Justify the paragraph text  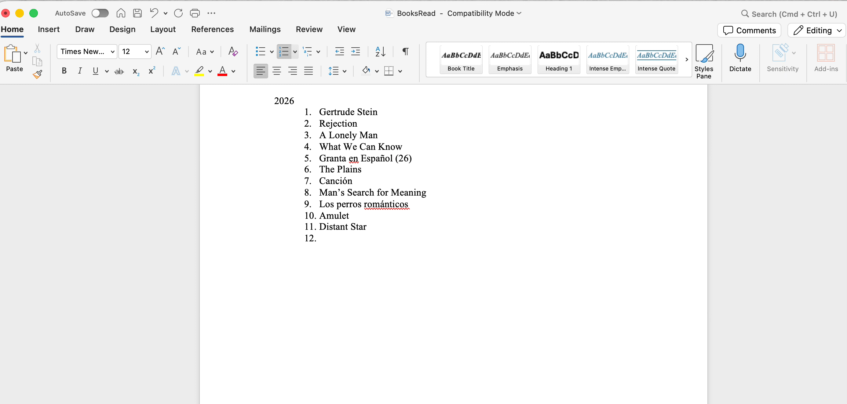(308, 71)
